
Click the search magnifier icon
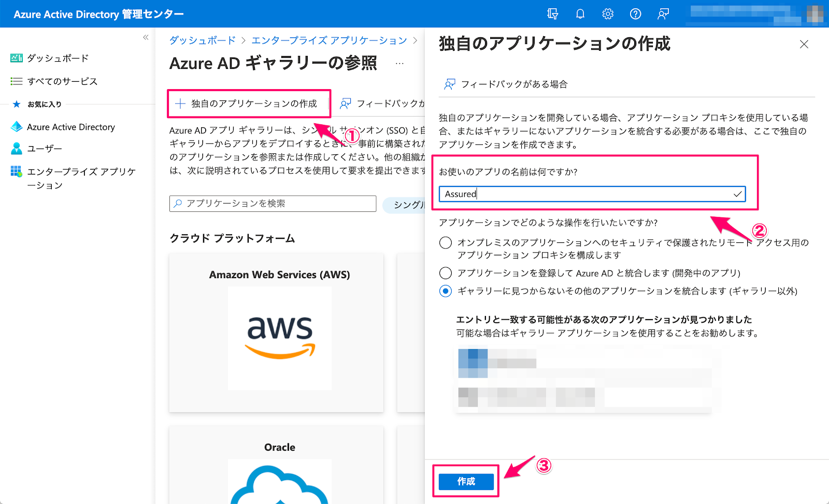click(x=178, y=204)
